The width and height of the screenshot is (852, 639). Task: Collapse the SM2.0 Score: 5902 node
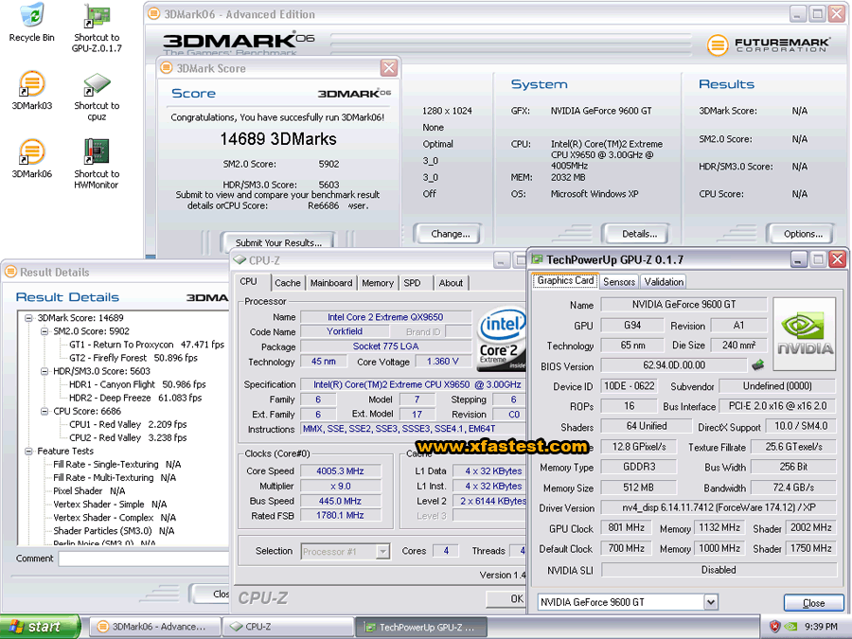coord(44,331)
